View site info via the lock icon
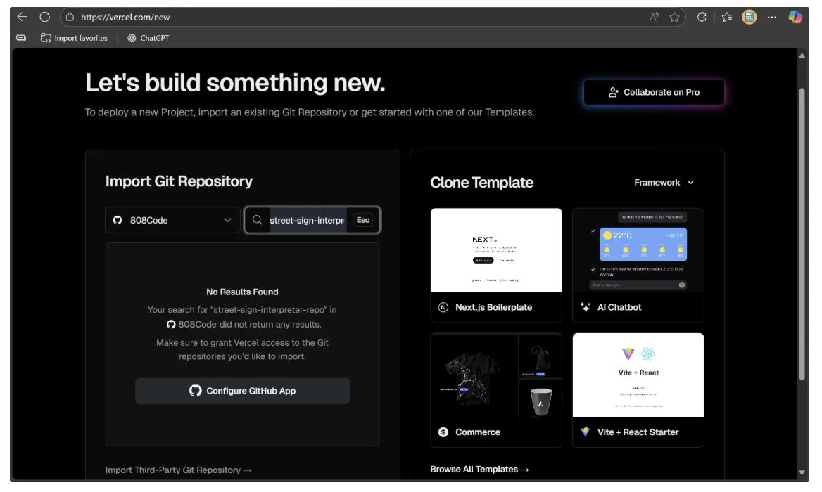Viewport: 822px width, 492px height. [x=70, y=17]
